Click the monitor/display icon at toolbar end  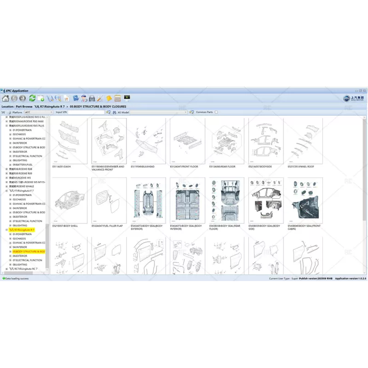coord(127,98)
